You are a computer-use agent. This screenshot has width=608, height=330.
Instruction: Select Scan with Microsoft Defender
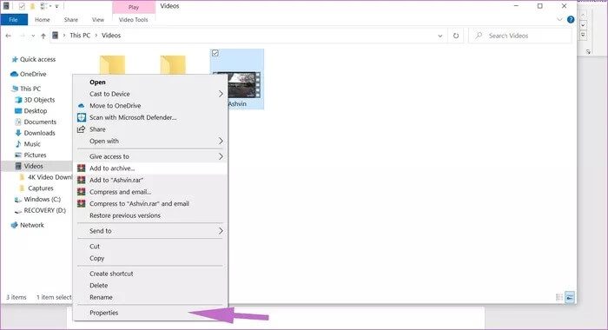tap(133, 117)
